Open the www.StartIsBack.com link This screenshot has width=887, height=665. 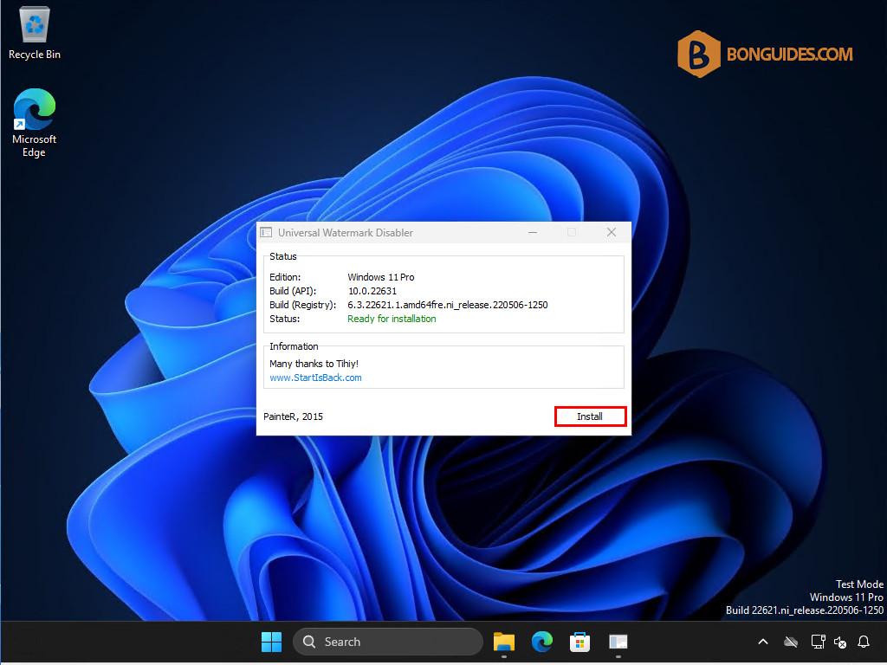(315, 378)
